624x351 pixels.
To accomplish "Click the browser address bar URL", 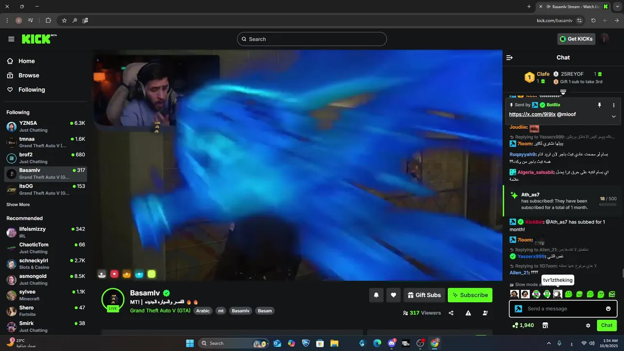I will click(x=554, y=20).
